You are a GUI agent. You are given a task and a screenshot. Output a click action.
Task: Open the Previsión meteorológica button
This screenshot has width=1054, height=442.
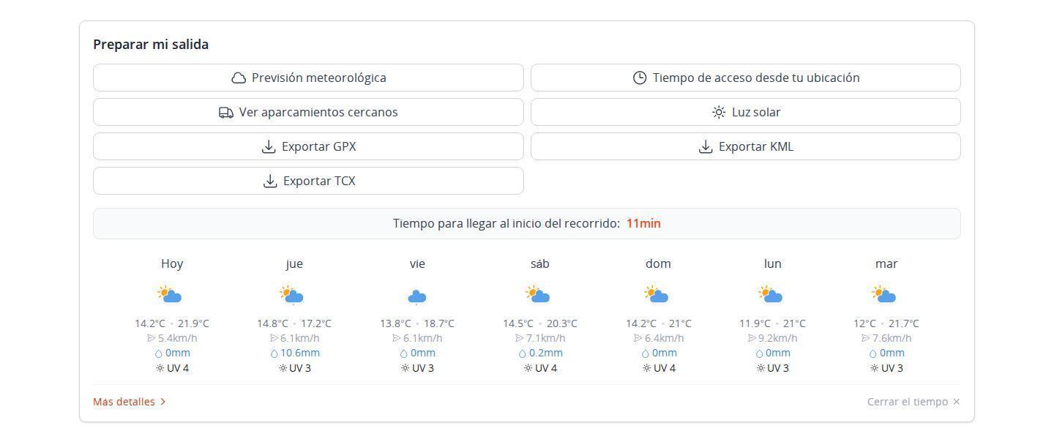pos(308,78)
